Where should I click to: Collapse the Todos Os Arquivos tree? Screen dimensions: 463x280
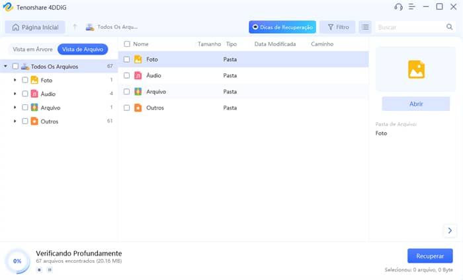tap(6, 67)
